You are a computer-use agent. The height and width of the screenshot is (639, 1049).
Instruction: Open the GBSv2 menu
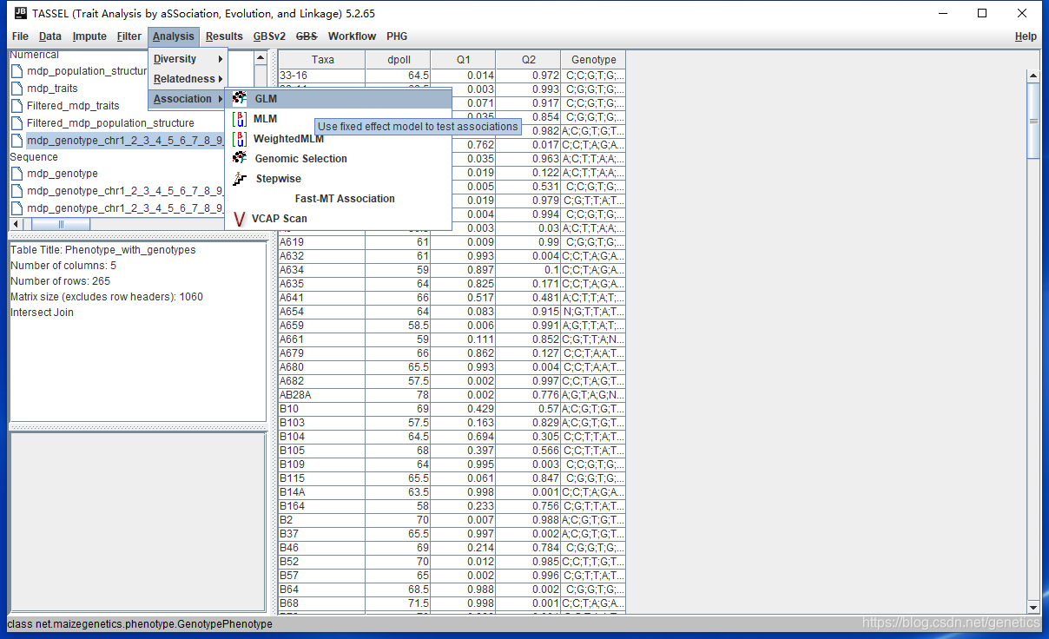[269, 36]
